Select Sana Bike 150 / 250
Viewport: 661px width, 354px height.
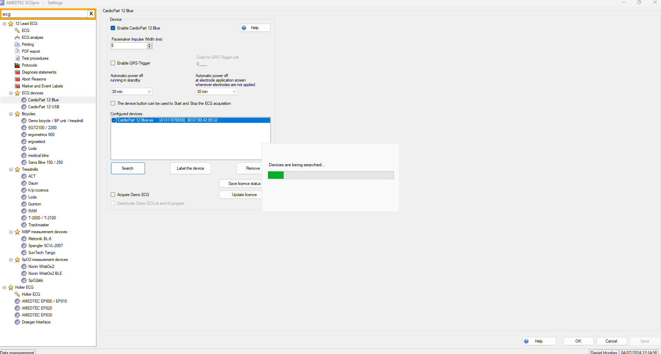45,162
